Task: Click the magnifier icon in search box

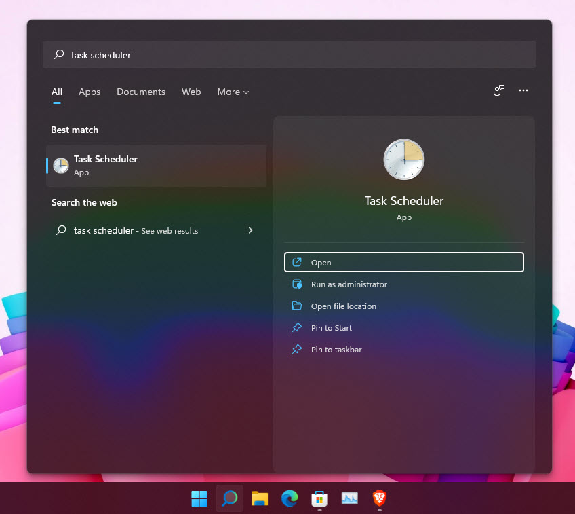Action: click(59, 55)
